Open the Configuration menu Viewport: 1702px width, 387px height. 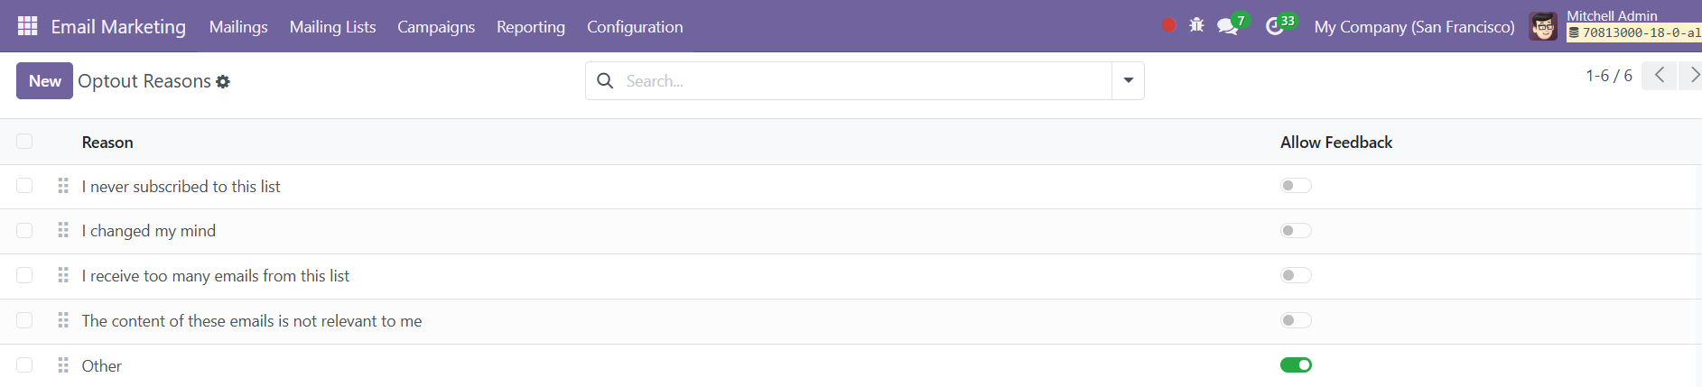click(635, 27)
